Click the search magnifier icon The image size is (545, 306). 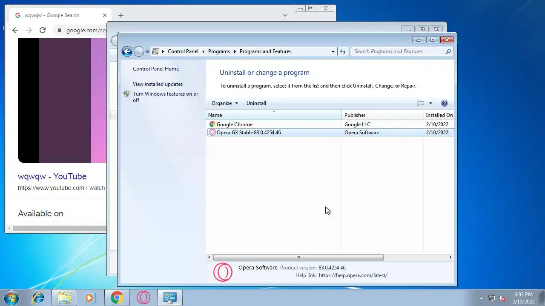point(448,51)
